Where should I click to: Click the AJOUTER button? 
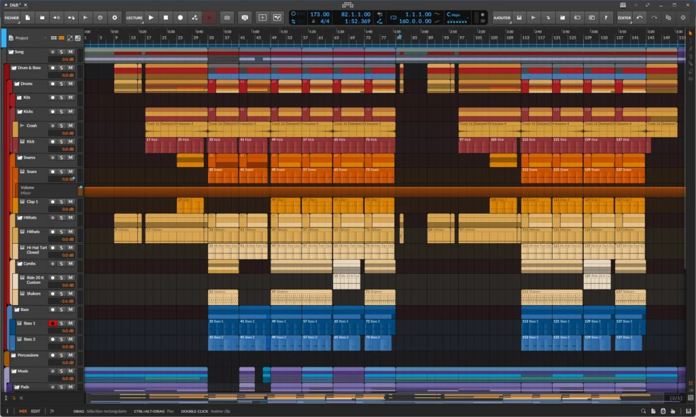[x=502, y=17]
